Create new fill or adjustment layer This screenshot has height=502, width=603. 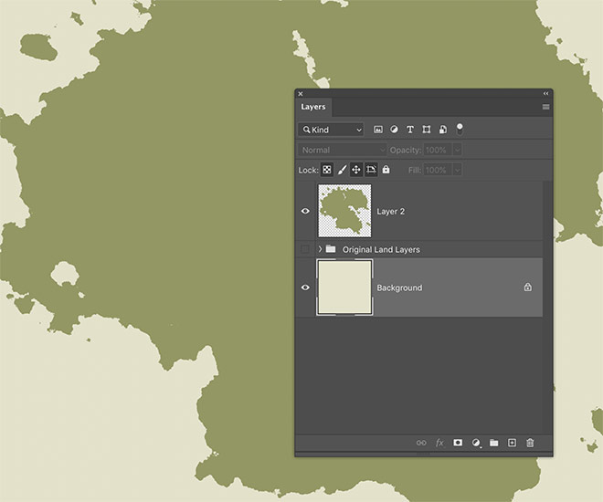pyautogui.click(x=476, y=443)
